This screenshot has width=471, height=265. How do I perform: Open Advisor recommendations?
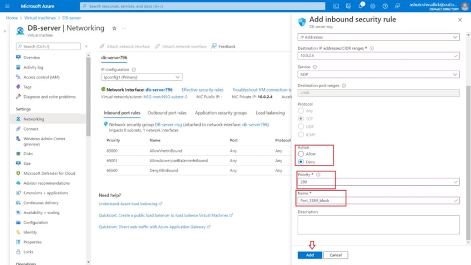pos(47,183)
